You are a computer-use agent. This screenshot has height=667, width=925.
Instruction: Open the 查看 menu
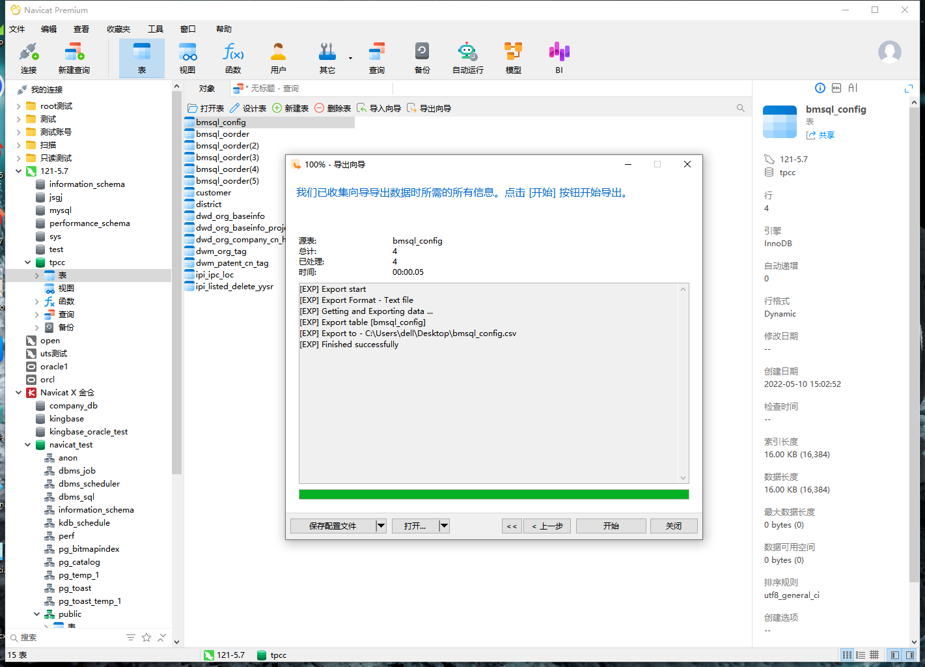81,29
